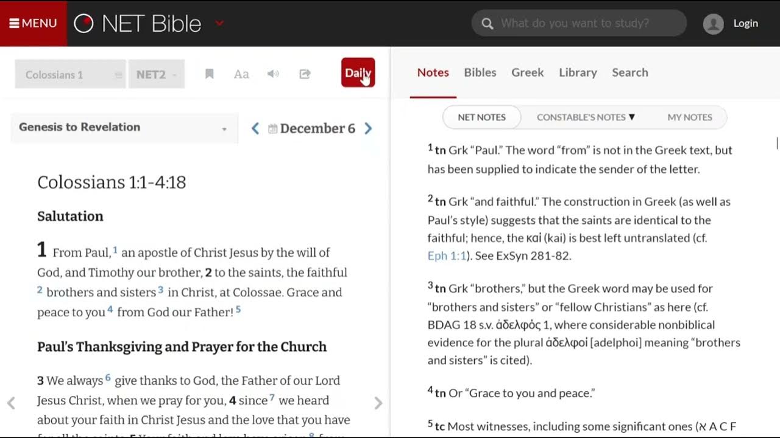Go to the previous day with the left arrow
Image resolution: width=780 pixels, height=438 pixels.
255,128
